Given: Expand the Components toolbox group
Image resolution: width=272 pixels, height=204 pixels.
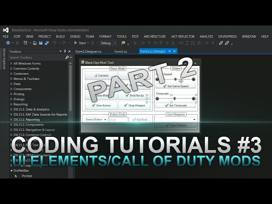Looking at the screenshot, I should coord(11,89).
